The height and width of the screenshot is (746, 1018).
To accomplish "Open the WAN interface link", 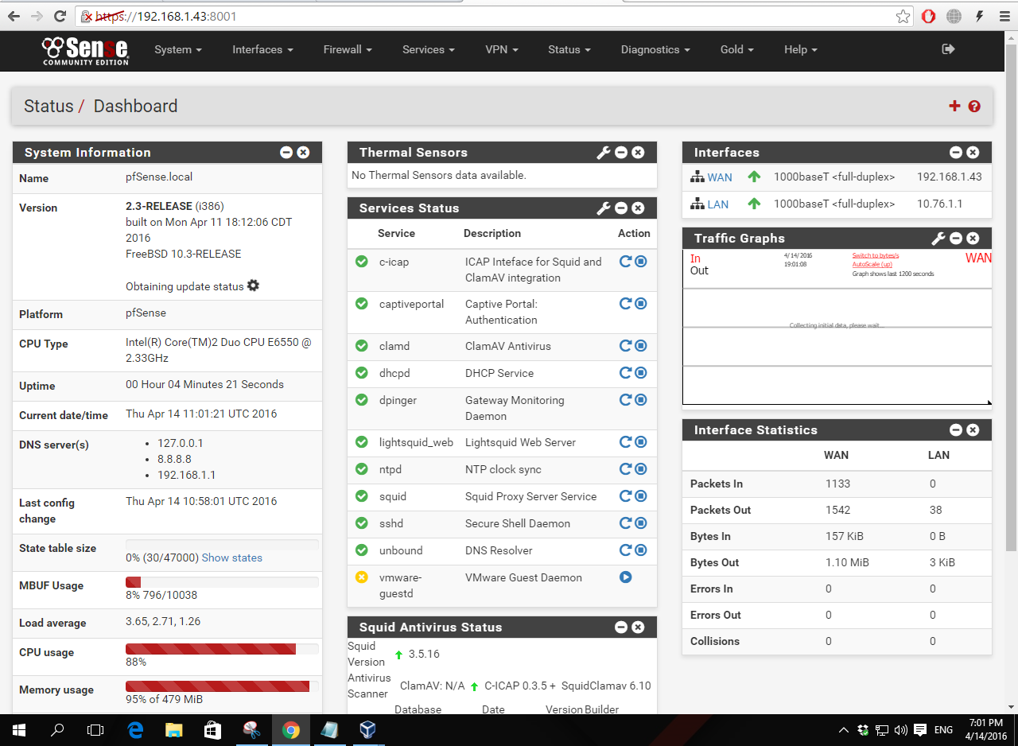I will click(x=720, y=177).
